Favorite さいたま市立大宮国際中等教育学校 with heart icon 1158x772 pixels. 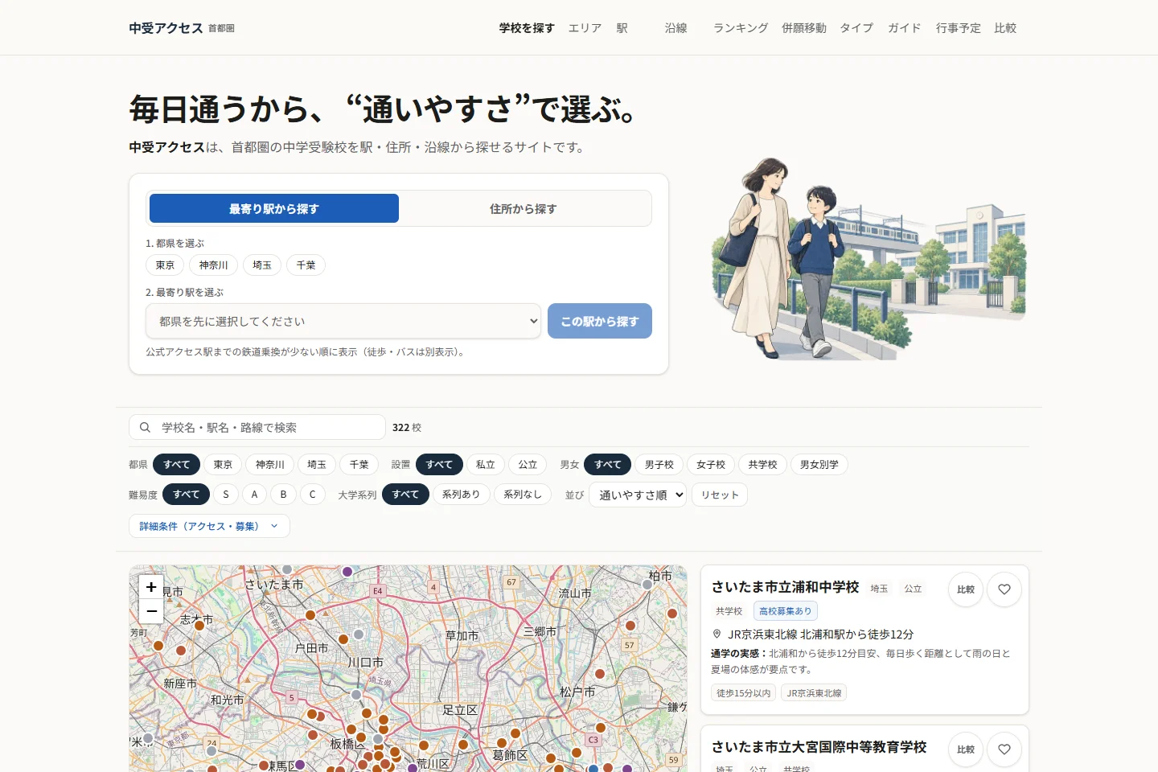(x=1004, y=749)
